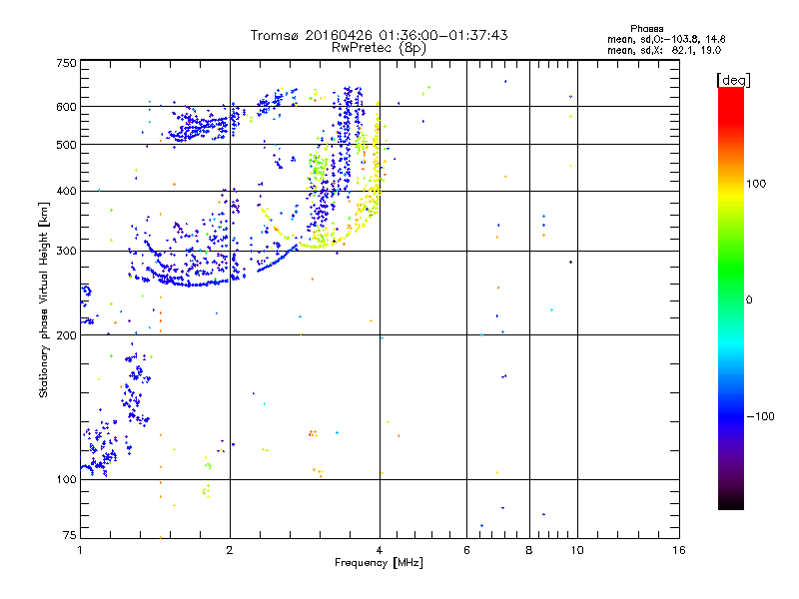
Task: Click the 'Stationary phase Virtual Height [km]' axis title
Action: tap(44, 299)
